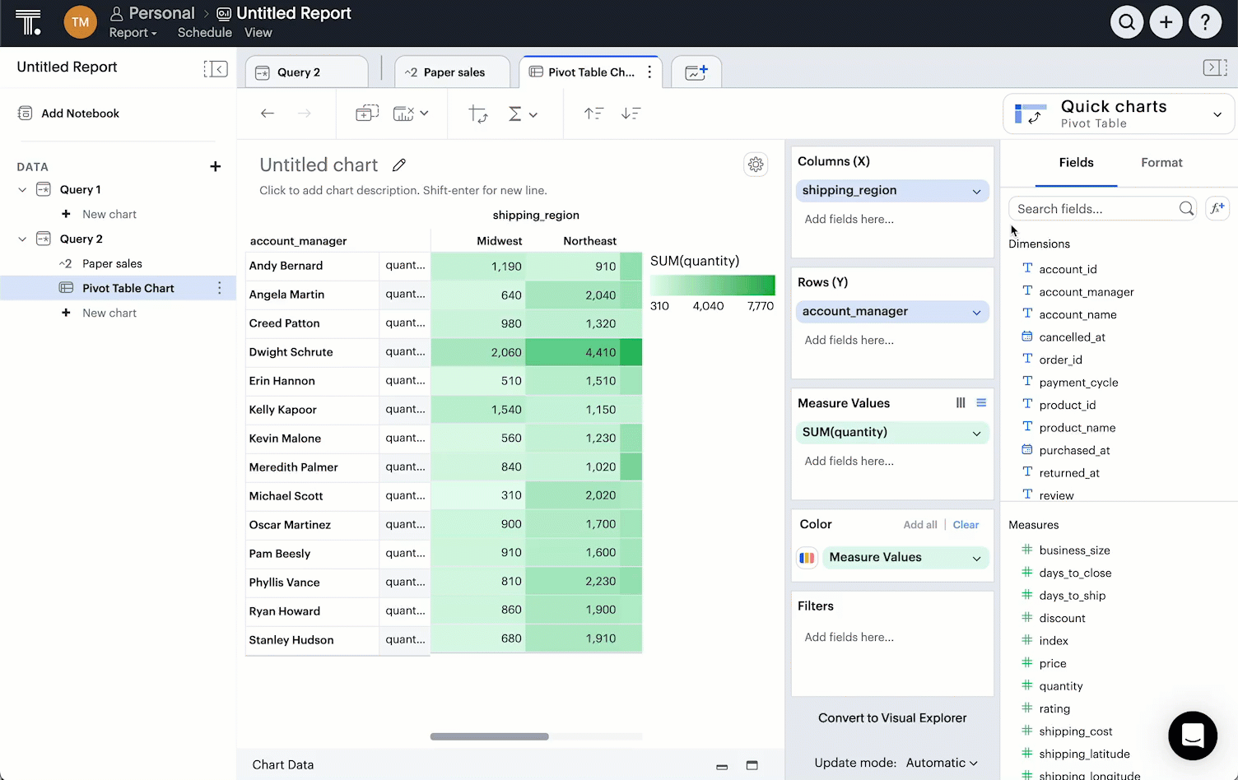The width and height of the screenshot is (1238, 780).
Task: Click the add chart icon in the tab bar
Action: pyautogui.click(x=696, y=72)
